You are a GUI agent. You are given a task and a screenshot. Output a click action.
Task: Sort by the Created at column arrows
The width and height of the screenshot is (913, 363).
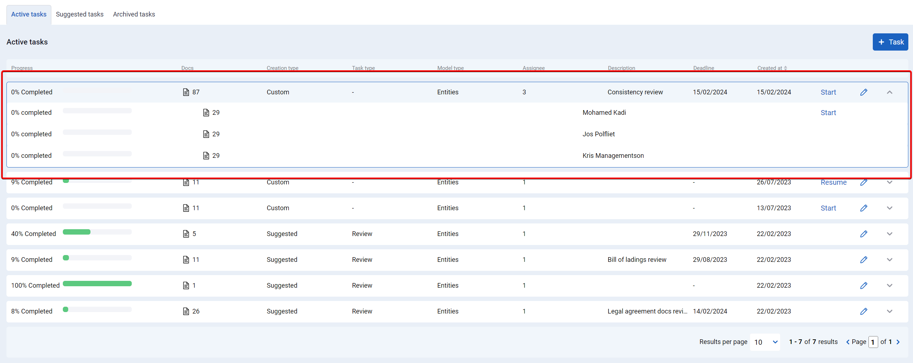(x=786, y=68)
